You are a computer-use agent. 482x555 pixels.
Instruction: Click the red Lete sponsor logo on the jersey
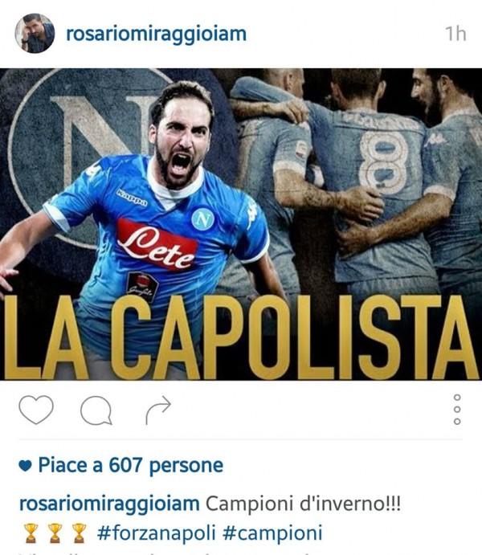point(157,244)
